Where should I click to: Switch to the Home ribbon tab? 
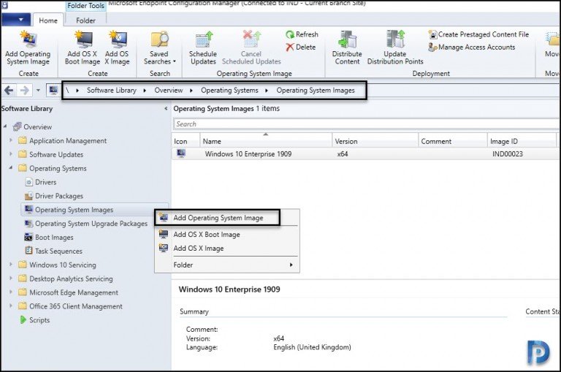tap(48, 20)
